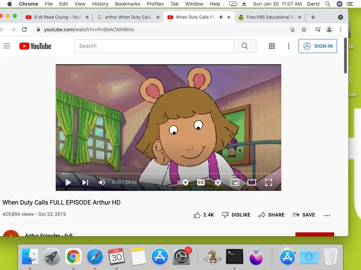The height and width of the screenshot is (270, 361).
Task: Click the DISLIKE button
Action: point(236,215)
